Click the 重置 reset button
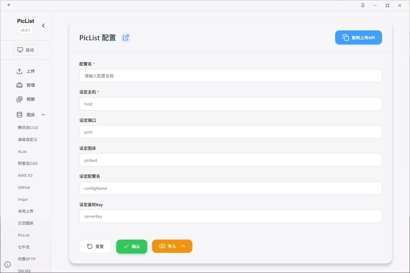 click(x=95, y=246)
